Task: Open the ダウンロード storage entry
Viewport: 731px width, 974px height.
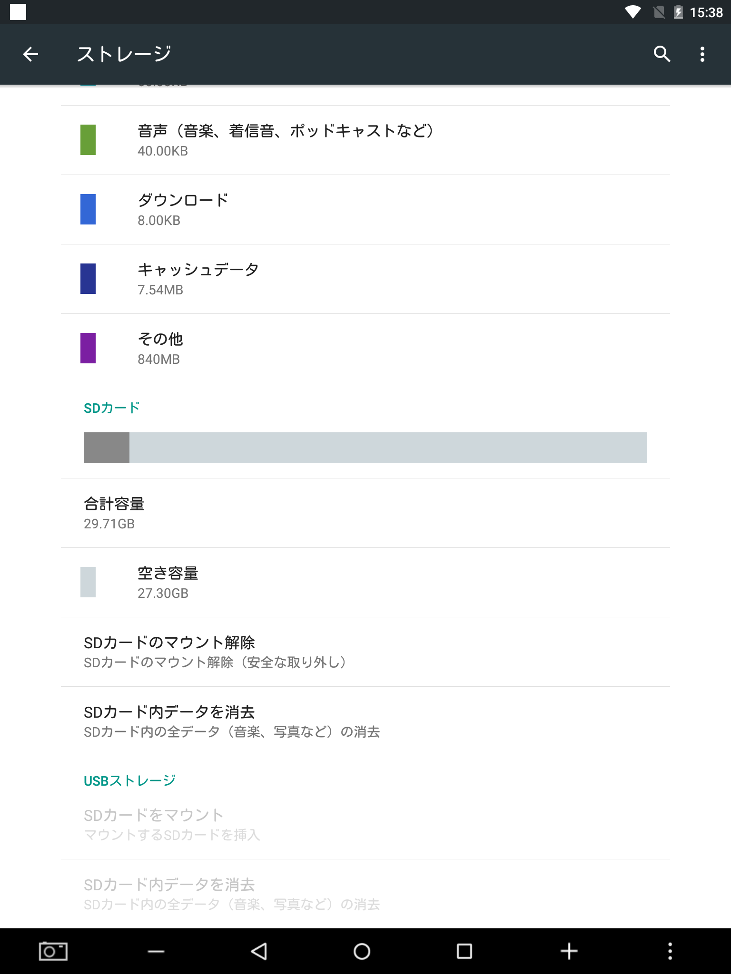Action: (365, 210)
